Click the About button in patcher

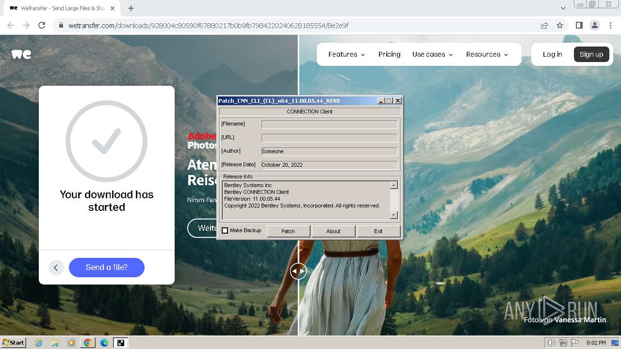[333, 231]
